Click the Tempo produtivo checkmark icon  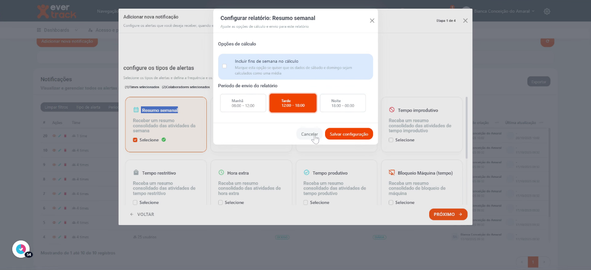point(306,173)
